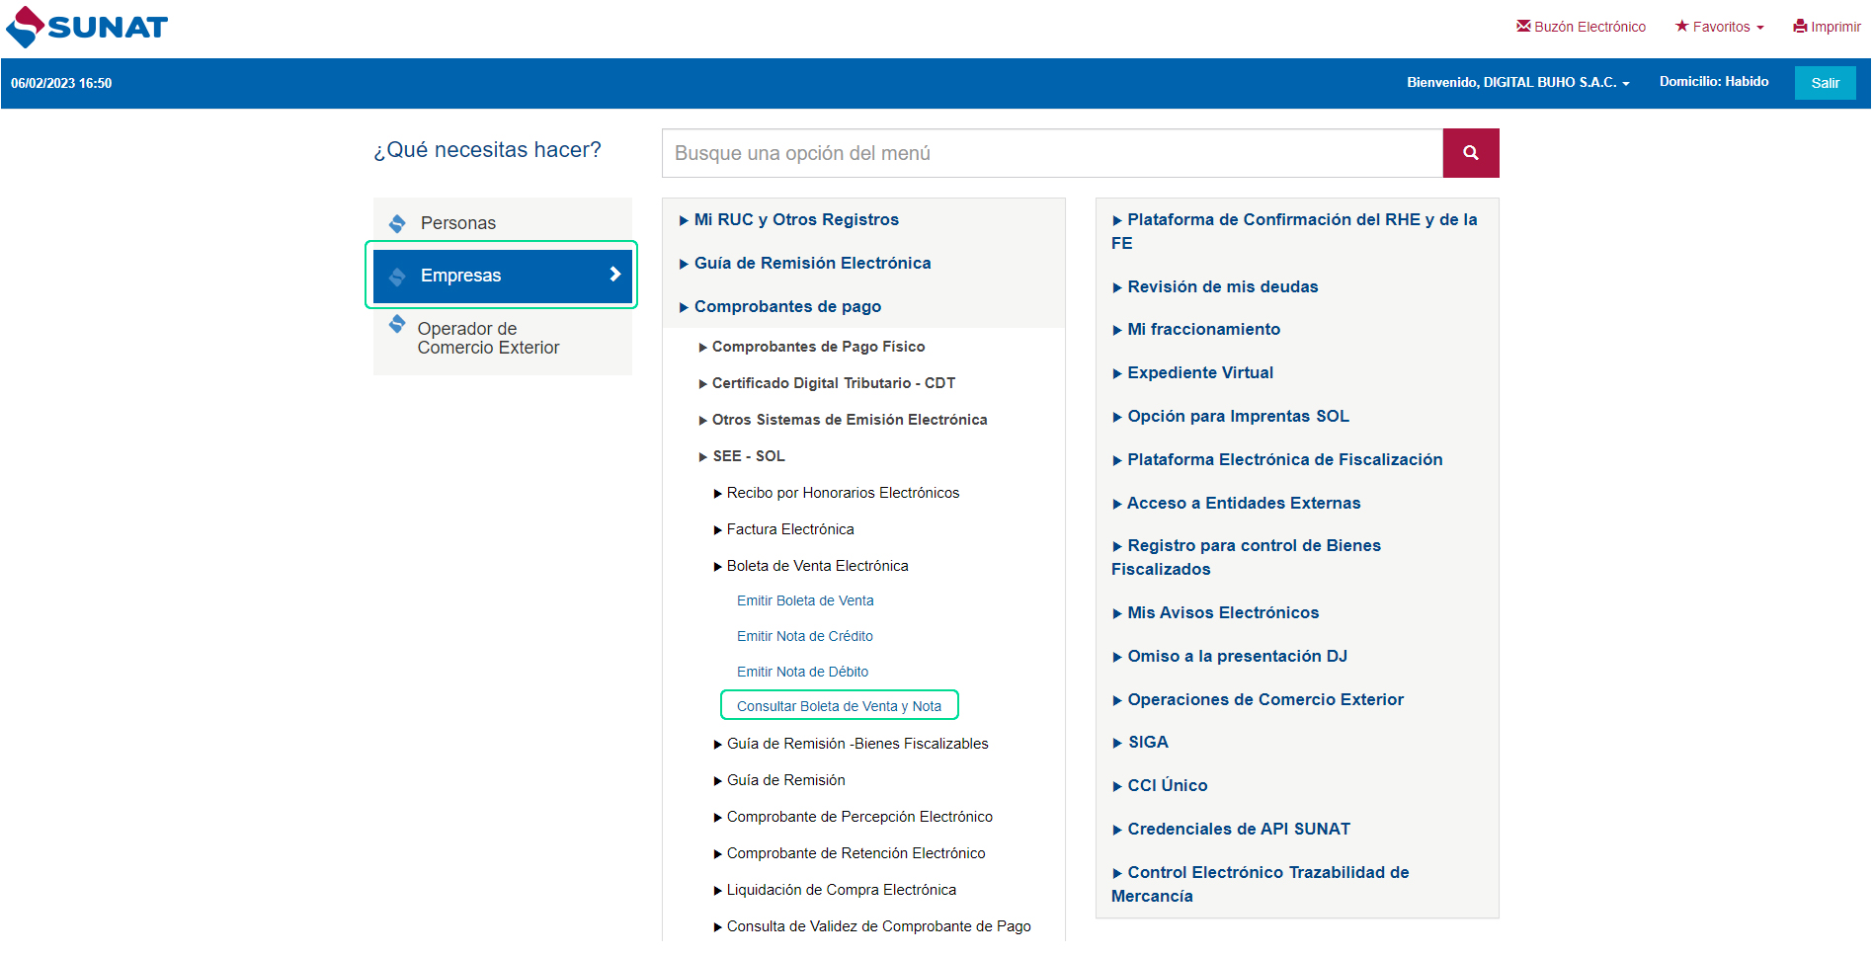This screenshot has height=957, width=1873.
Task: Click the menu search input field
Action: click(1051, 153)
